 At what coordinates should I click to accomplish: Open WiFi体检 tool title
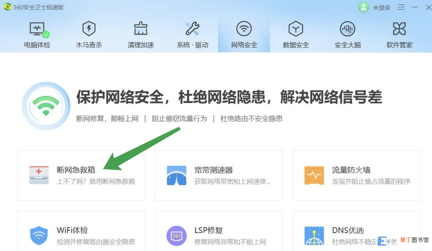(73, 230)
